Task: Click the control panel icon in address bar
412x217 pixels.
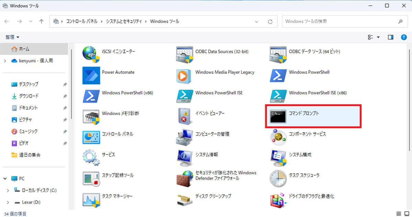Action: click(56, 21)
